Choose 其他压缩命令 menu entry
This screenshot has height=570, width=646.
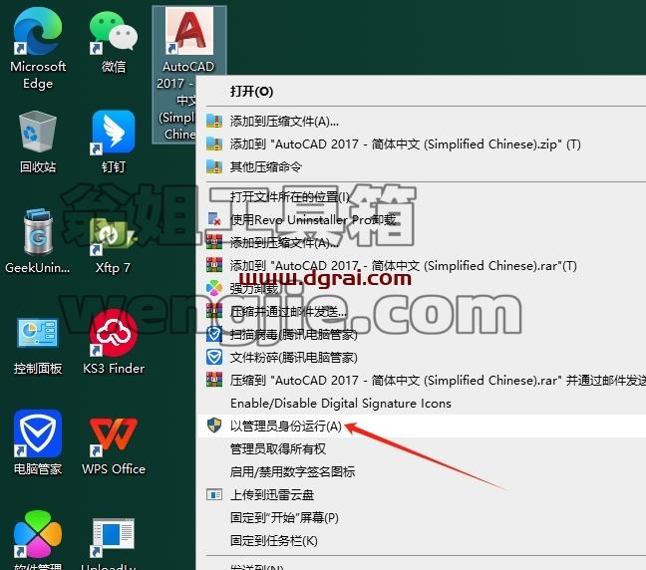coord(421,166)
